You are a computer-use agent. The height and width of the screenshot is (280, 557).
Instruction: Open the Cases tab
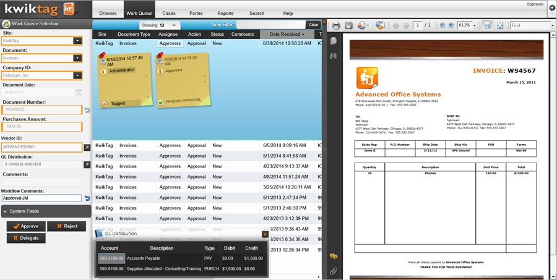[x=169, y=14]
